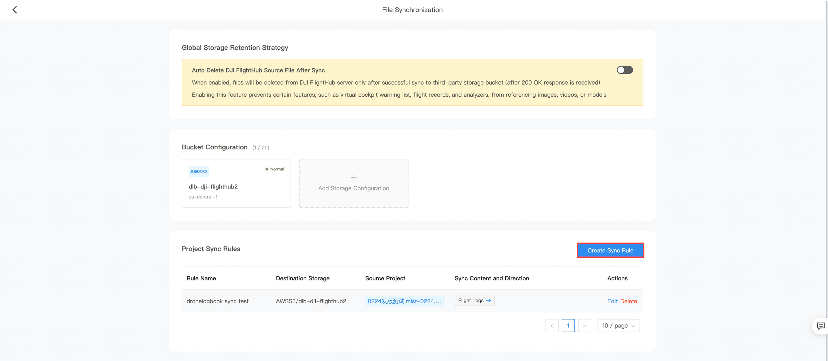Go back using the top-left arrow
This screenshot has height=361, width=828.
tap(14, 10)
